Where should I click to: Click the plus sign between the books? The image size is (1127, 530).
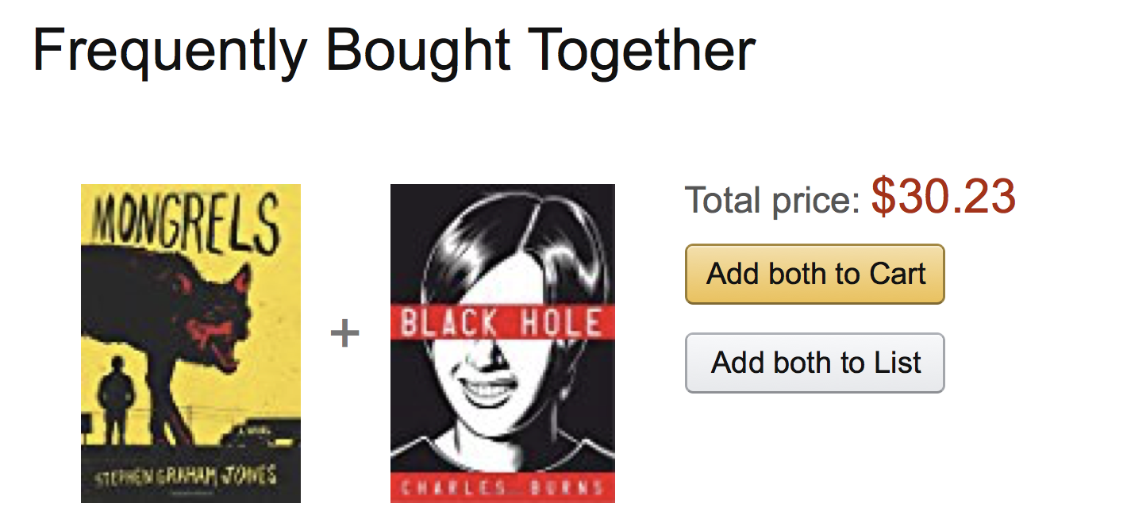click(x=345, y=334)
